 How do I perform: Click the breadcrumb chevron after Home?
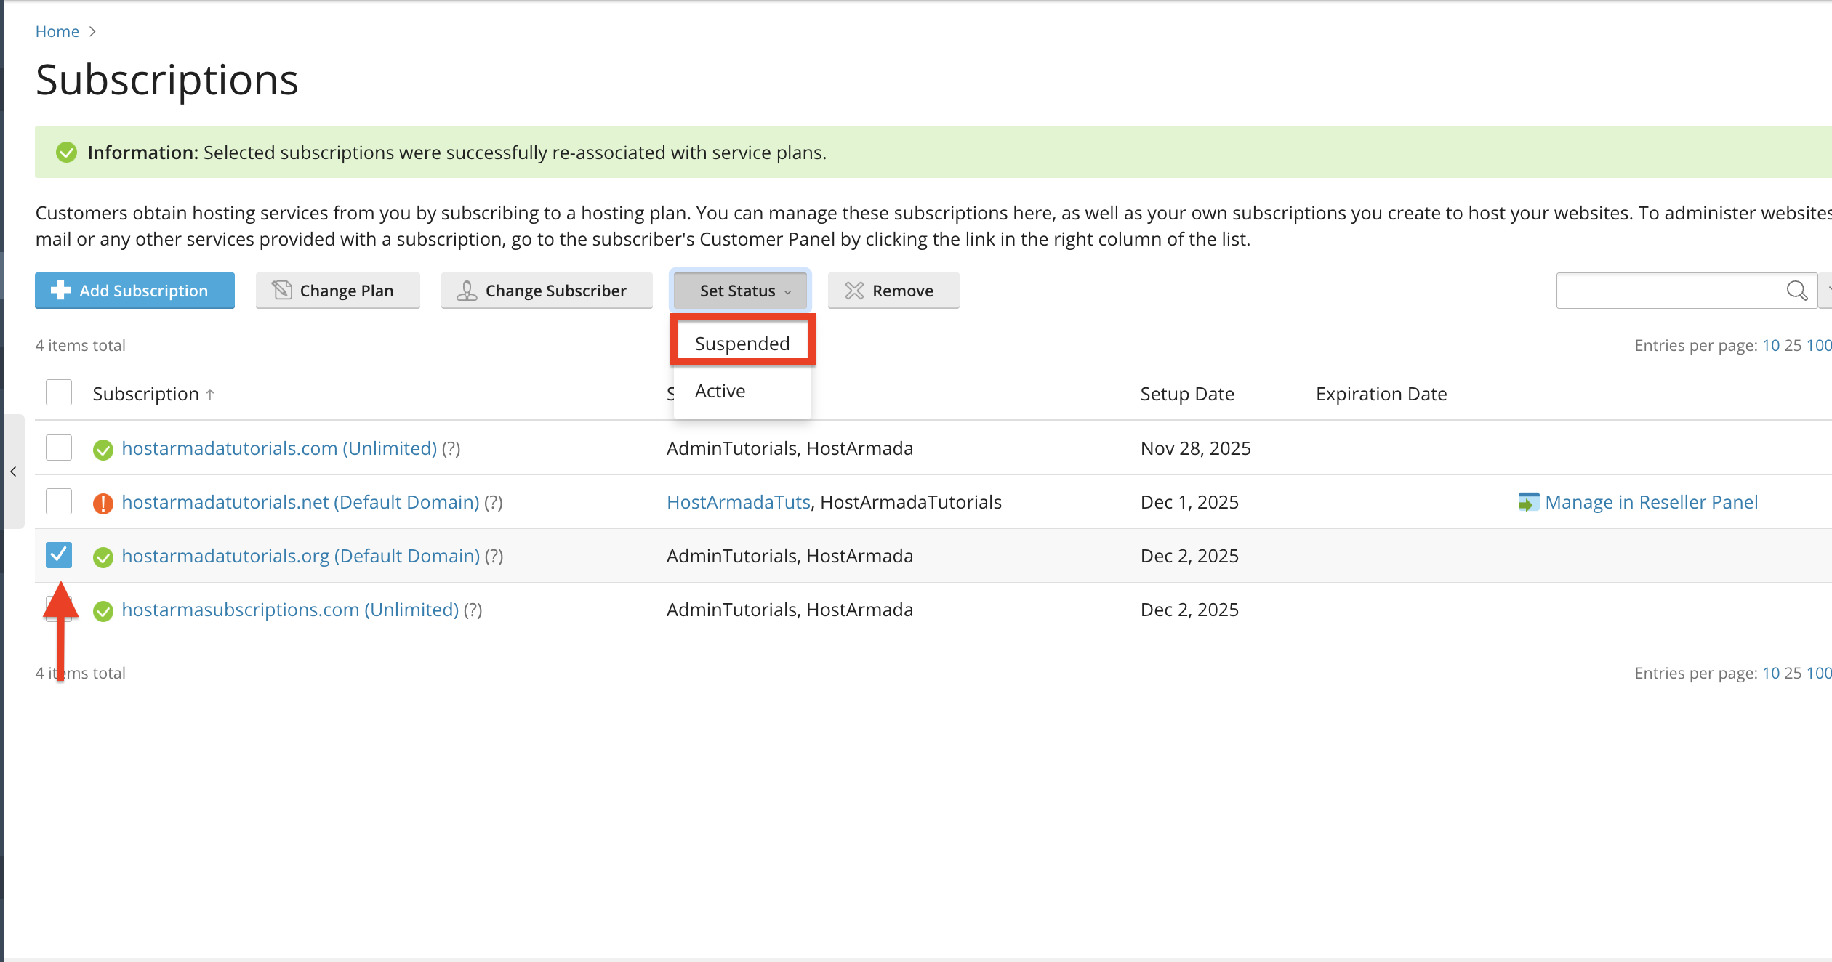point(92,31)
